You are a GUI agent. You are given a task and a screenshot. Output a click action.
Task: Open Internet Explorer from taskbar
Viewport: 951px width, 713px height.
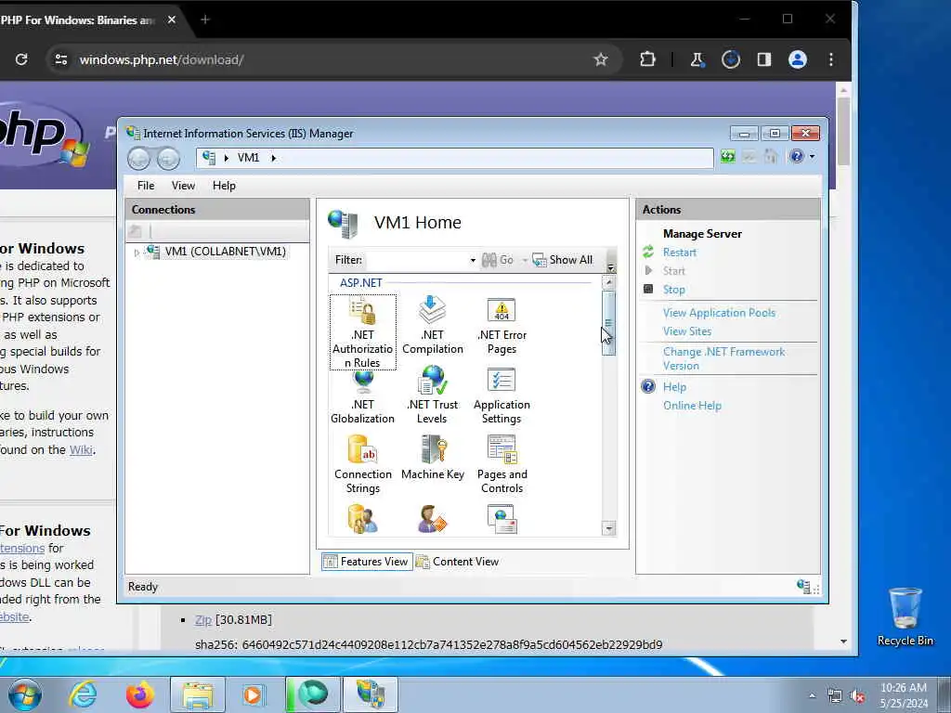coord(82,694)
